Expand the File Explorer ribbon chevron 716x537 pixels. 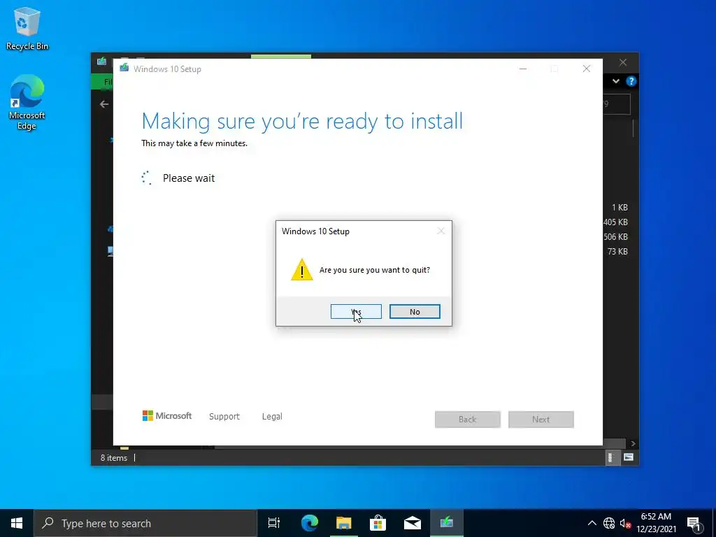coord(616,81)
